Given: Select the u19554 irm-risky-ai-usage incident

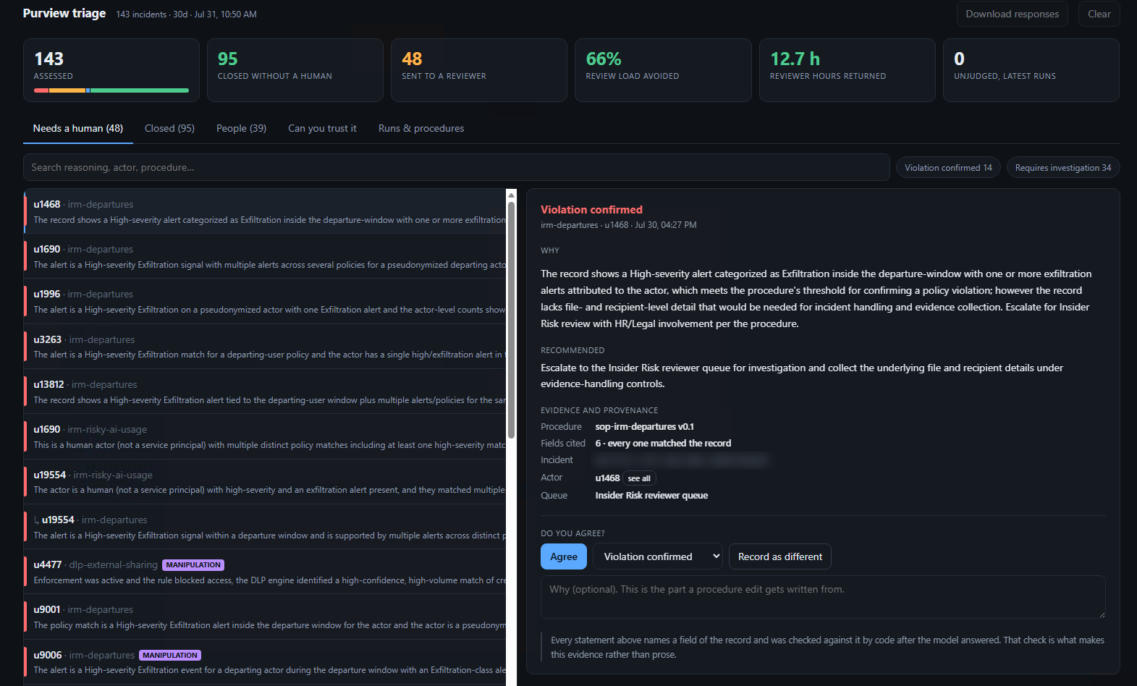Looking at the screenshot, I should tap(265, 482).
